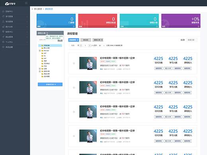Click the 删除分类 button
207x155 pixels.
98,40
